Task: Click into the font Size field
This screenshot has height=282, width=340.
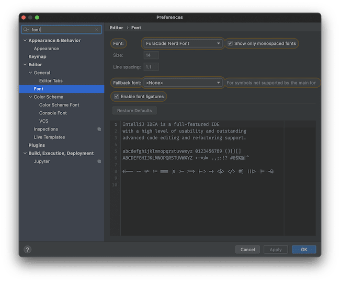Action: tap(151, 55)
